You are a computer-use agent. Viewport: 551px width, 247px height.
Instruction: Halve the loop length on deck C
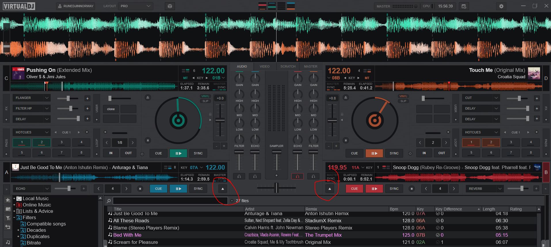[x=107, y=142]
